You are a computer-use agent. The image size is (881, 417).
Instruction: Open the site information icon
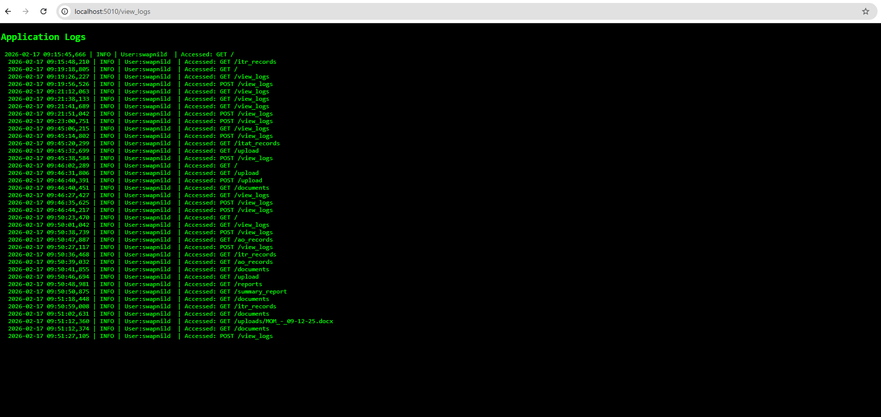[x=65, y=11]
